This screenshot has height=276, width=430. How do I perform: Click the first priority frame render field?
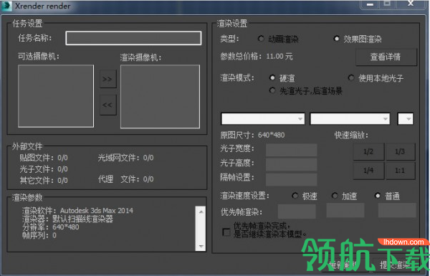coord(297,211)
